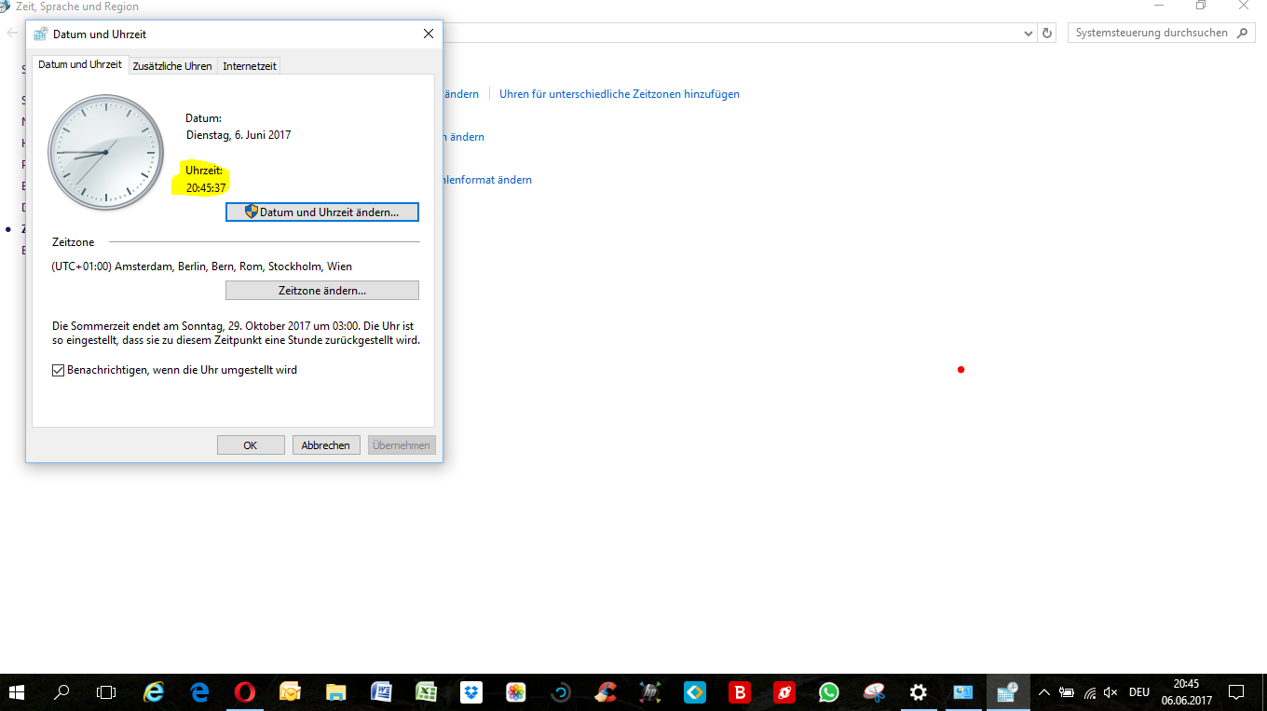Open Task View in the taskbar
The width and height of the screenshot is (1267, 711).
click(106, 692)
